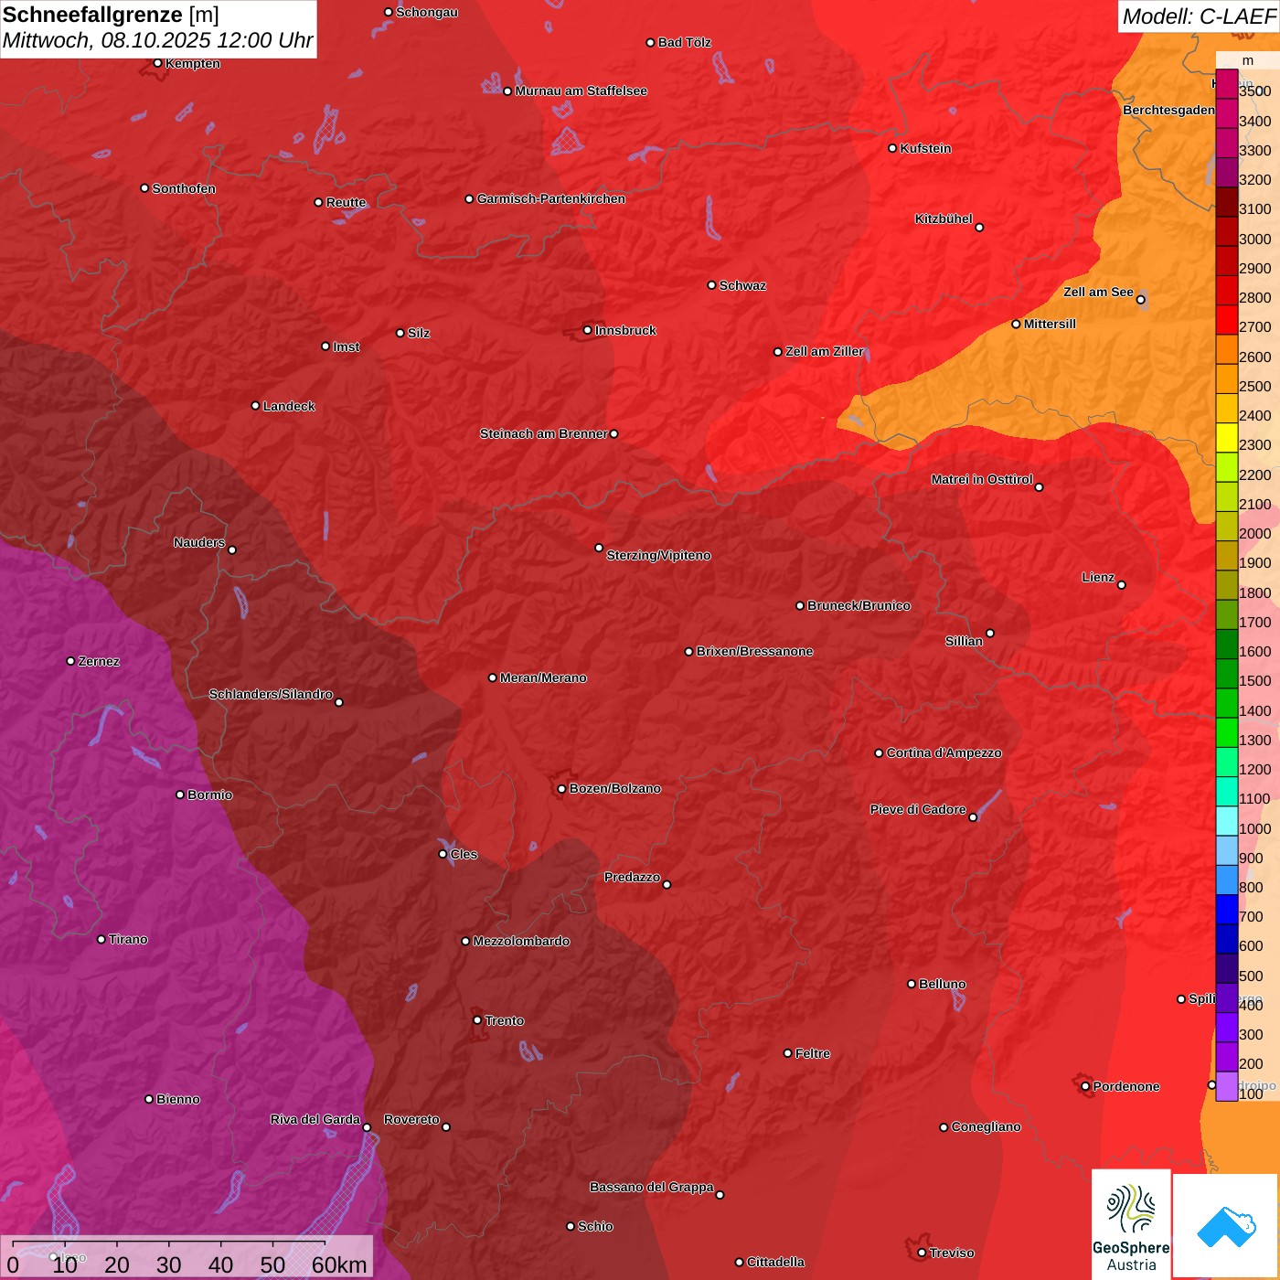Select the 2500 m orange legend swatch
This screenshot has height=1280, width=1280.
[1227, 379]
